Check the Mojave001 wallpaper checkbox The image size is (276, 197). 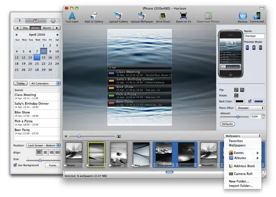point(200,165)
